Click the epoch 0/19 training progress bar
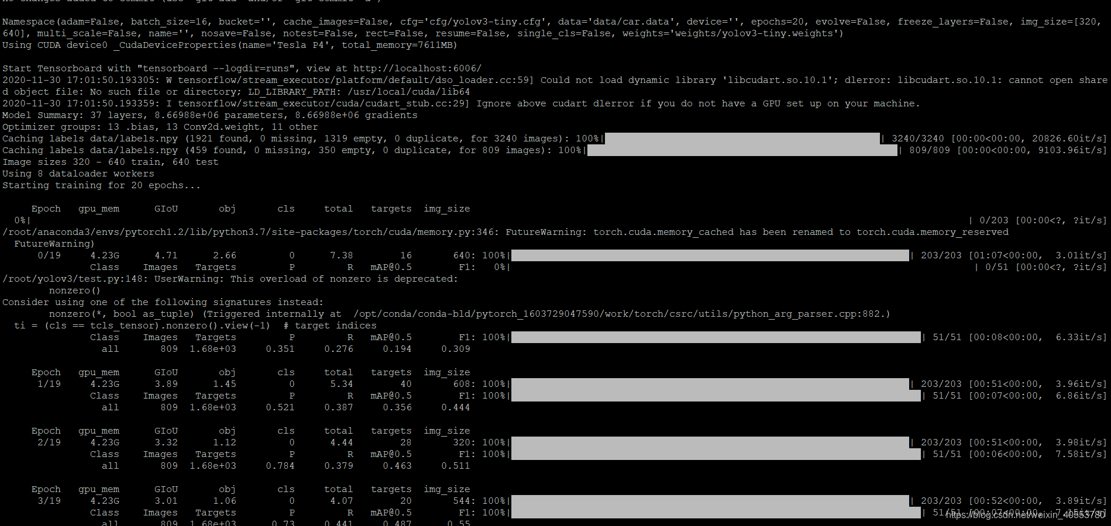This screenshot has width=1111, height=526. coord(710,255)
